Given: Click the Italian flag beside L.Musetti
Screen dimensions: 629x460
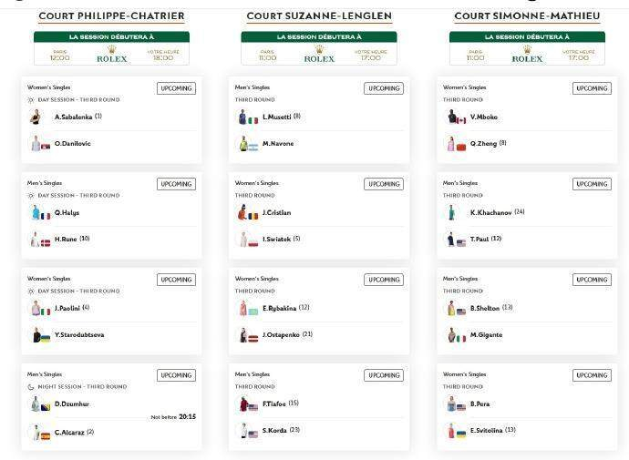Looking at the screenshot, I should tap(253, 119).
